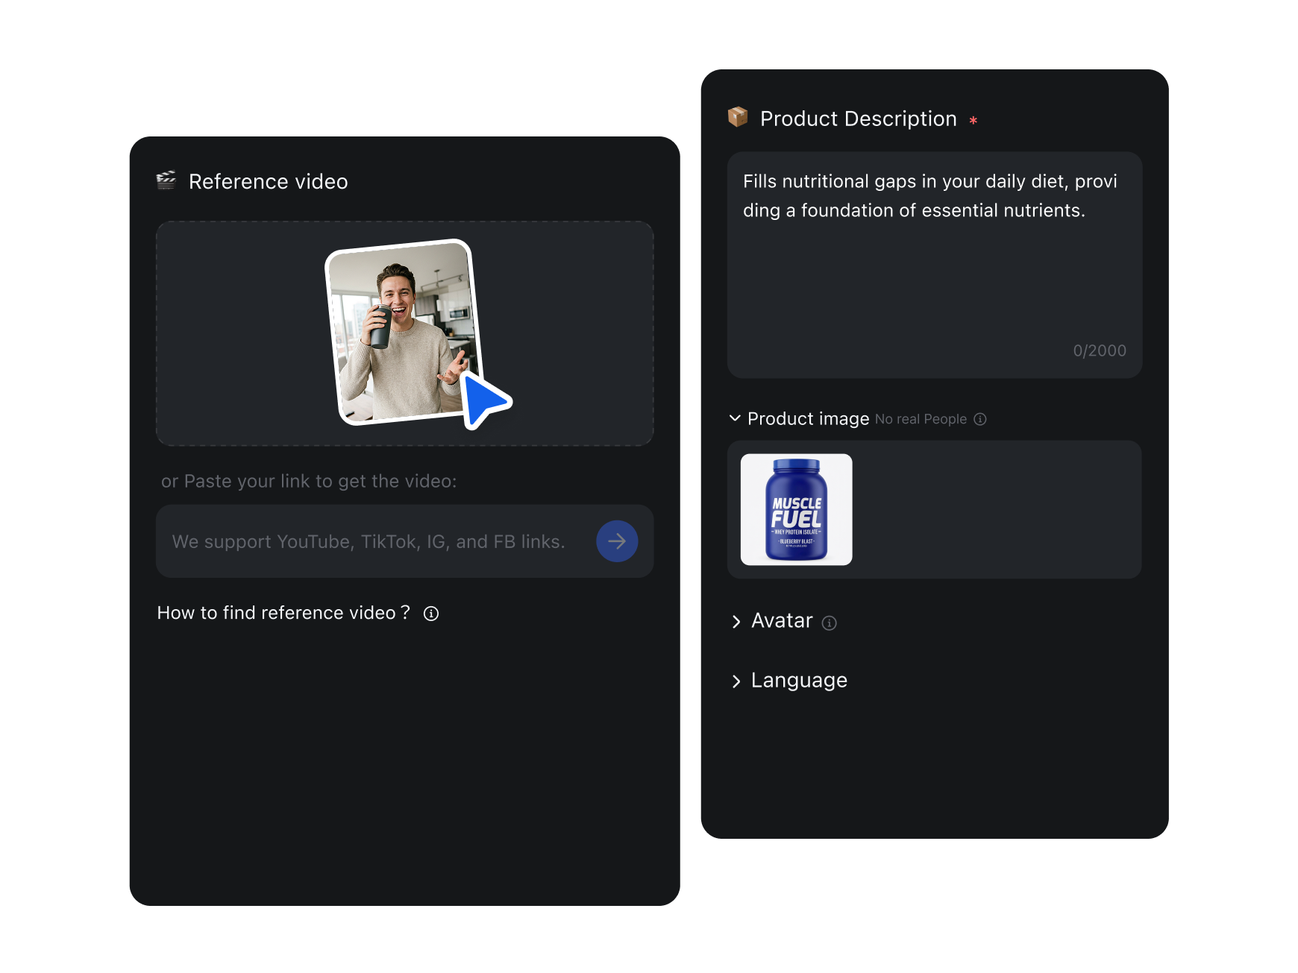Select the Muscle Fuel product image thumbnail
The height and width of the screenshot is (973, 1298).
coord(796,510)
